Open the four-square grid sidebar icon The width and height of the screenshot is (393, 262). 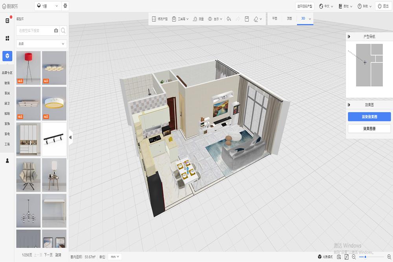click(x=7, y=38)
